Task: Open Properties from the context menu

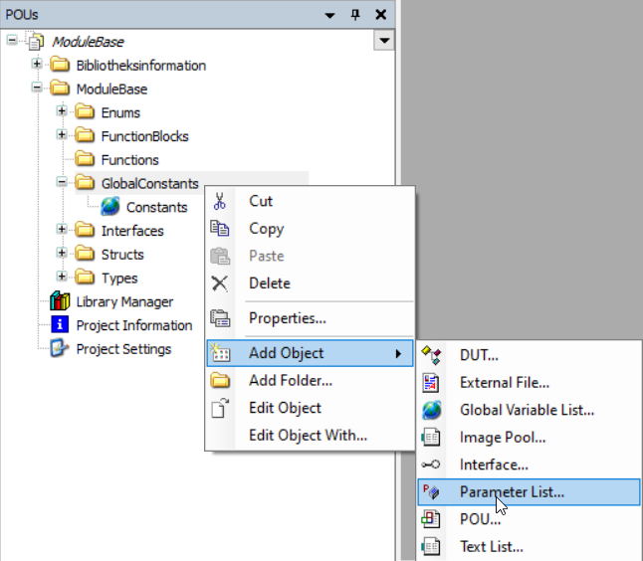Action: pos(287,318)
